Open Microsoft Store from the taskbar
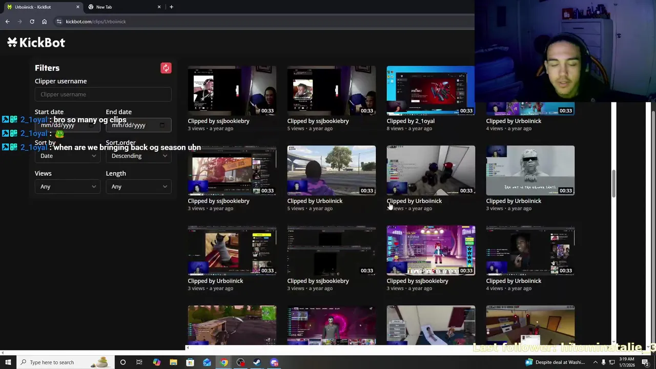This screenshot has height=369, width=656. [190, 362]
